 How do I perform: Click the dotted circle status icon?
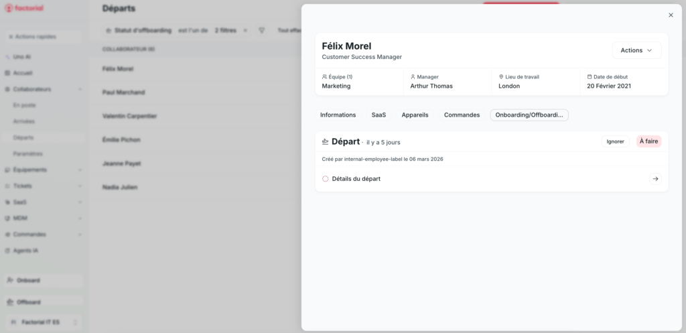326,179
